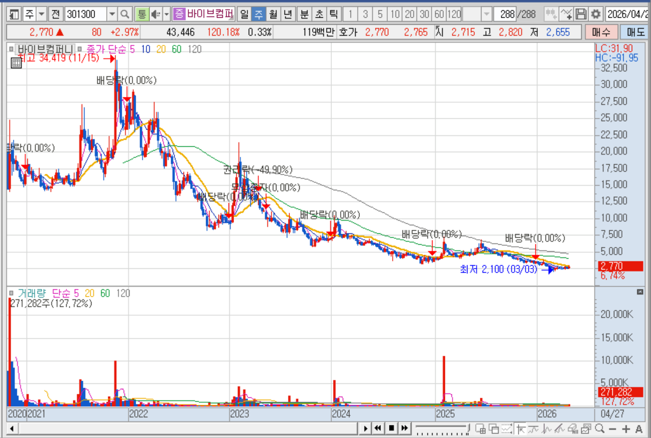Screen dimensions: 651x438
Task: Click the add indicator line icon
Action: [566, 14]
